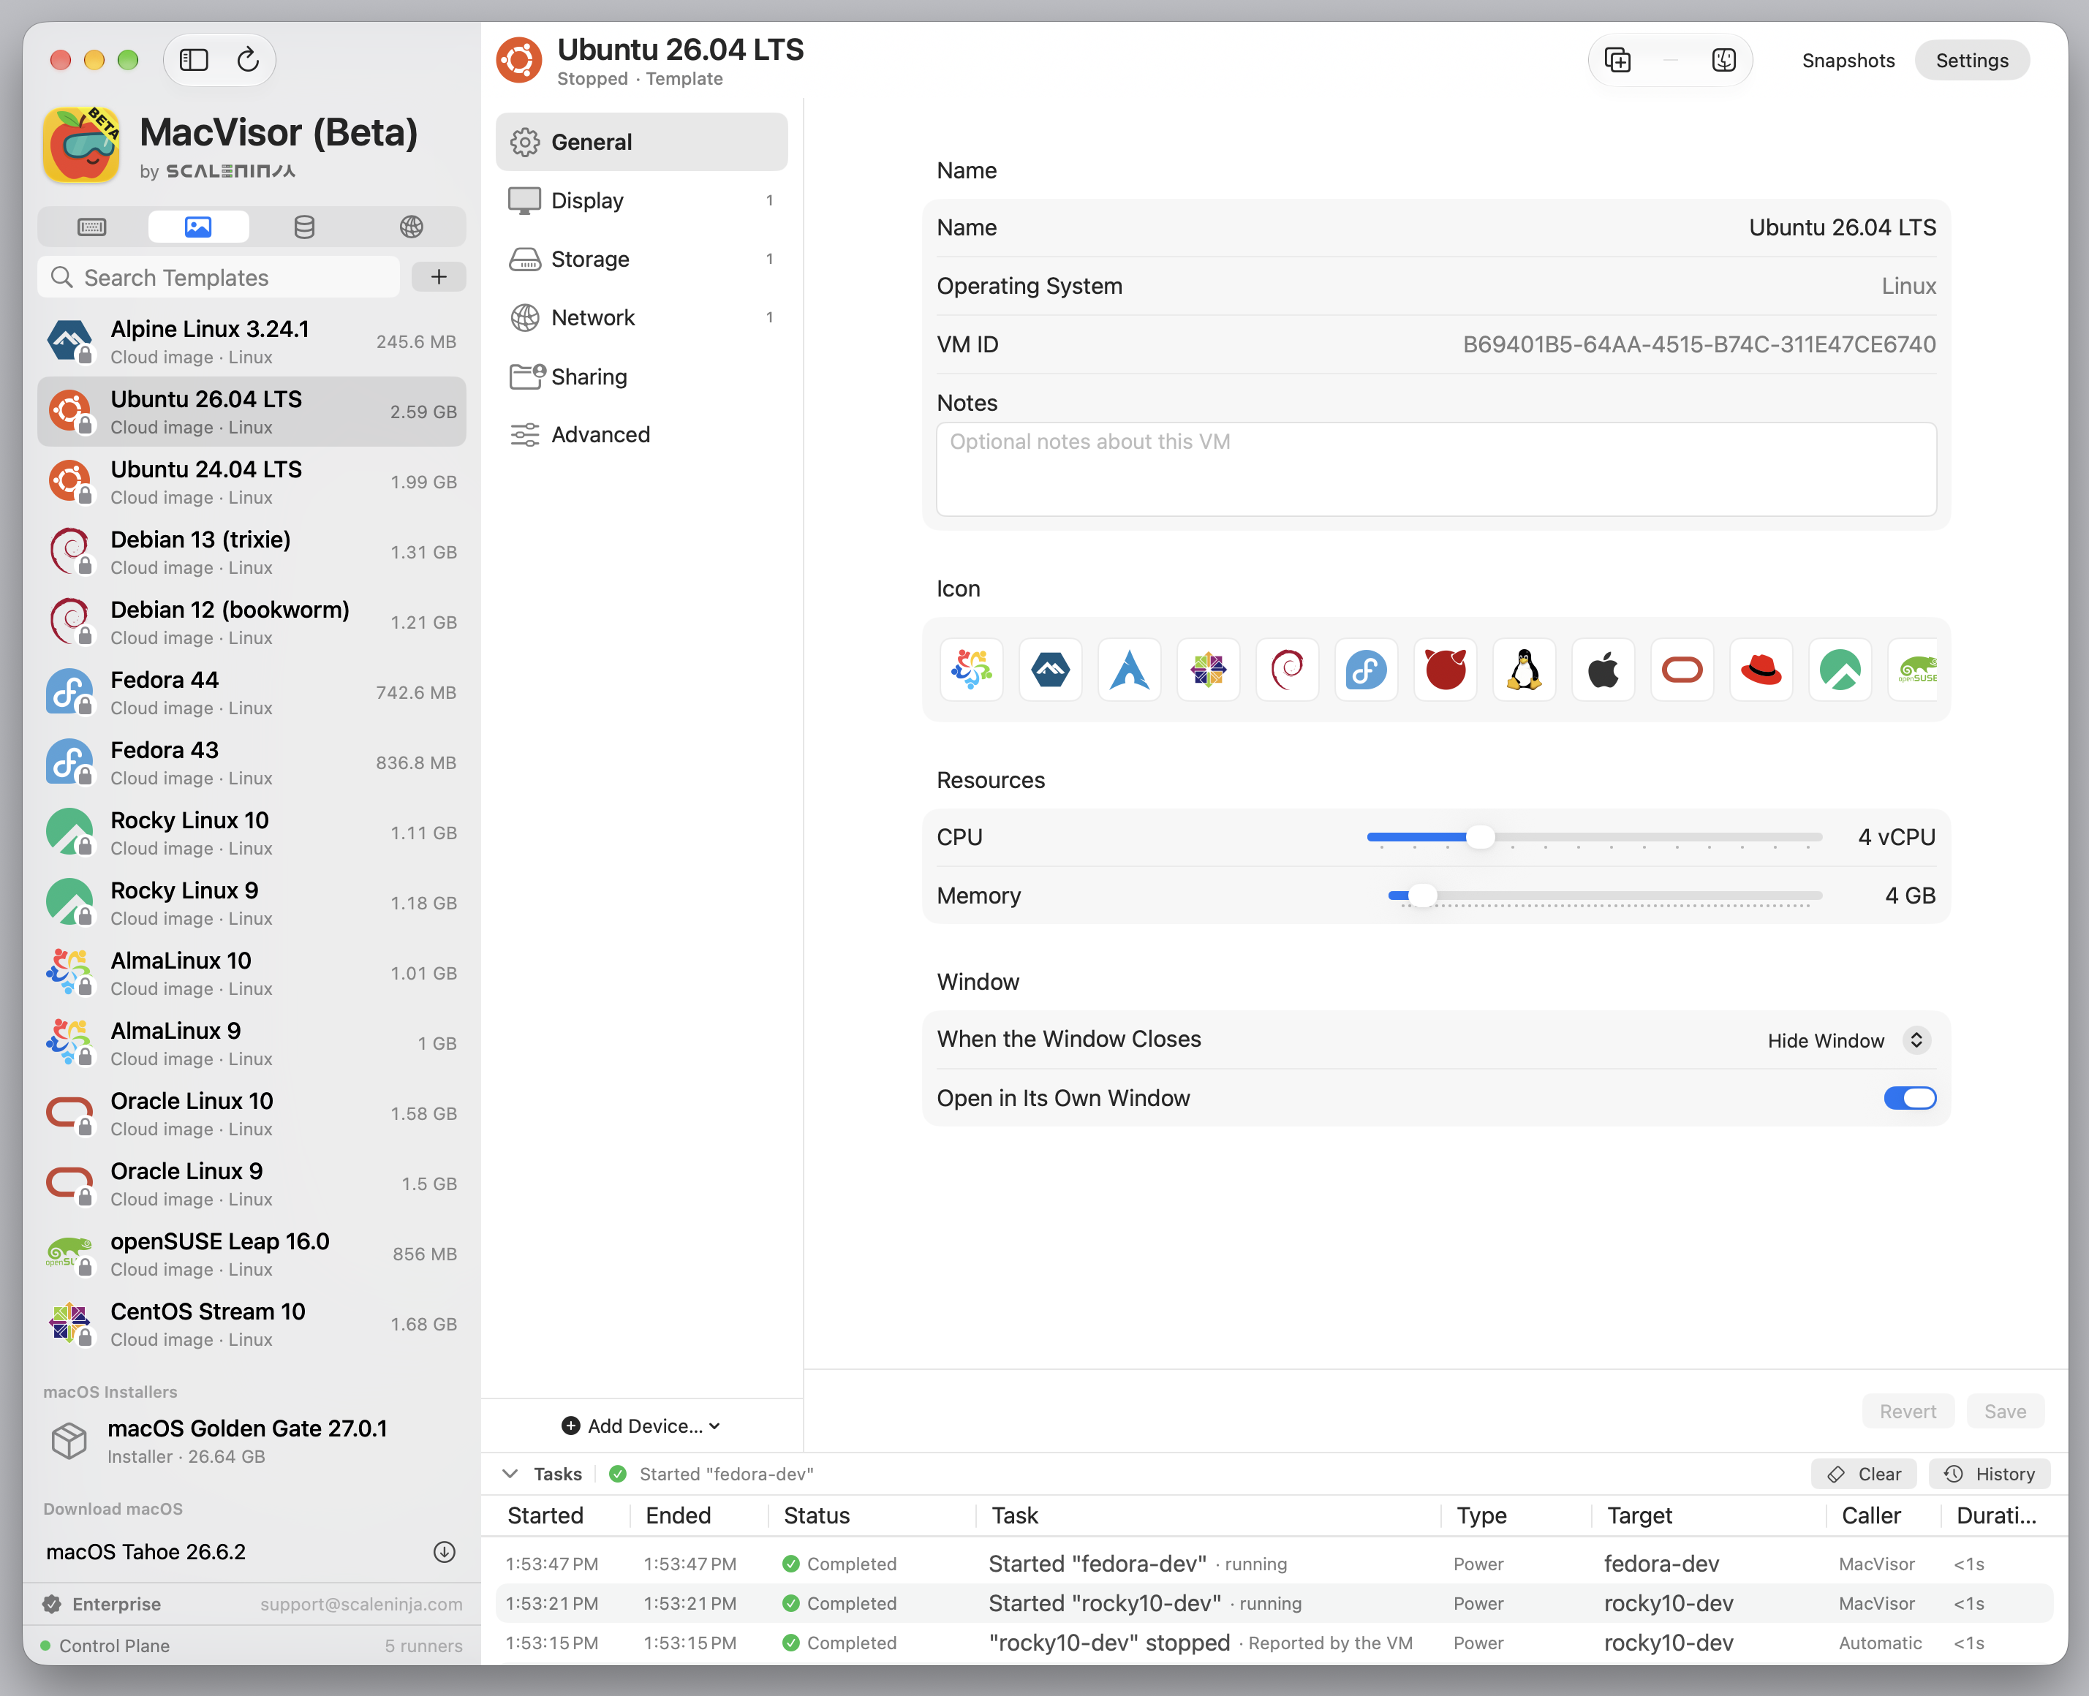Open the Advanced settings section

click(x=642, y=435)
